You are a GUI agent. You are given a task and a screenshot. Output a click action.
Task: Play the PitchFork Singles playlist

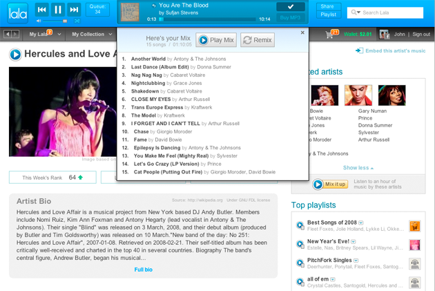point(300,263)
